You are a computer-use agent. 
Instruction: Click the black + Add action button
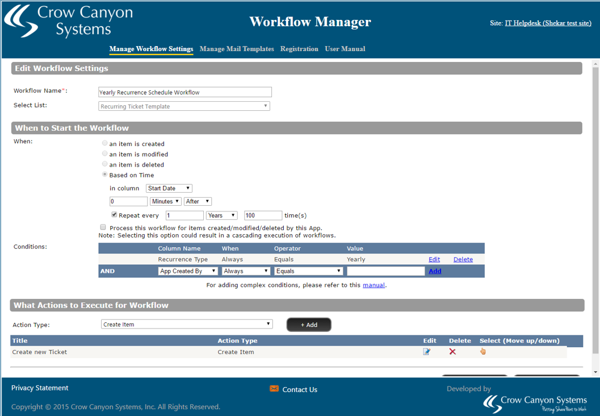pos(309,325)
